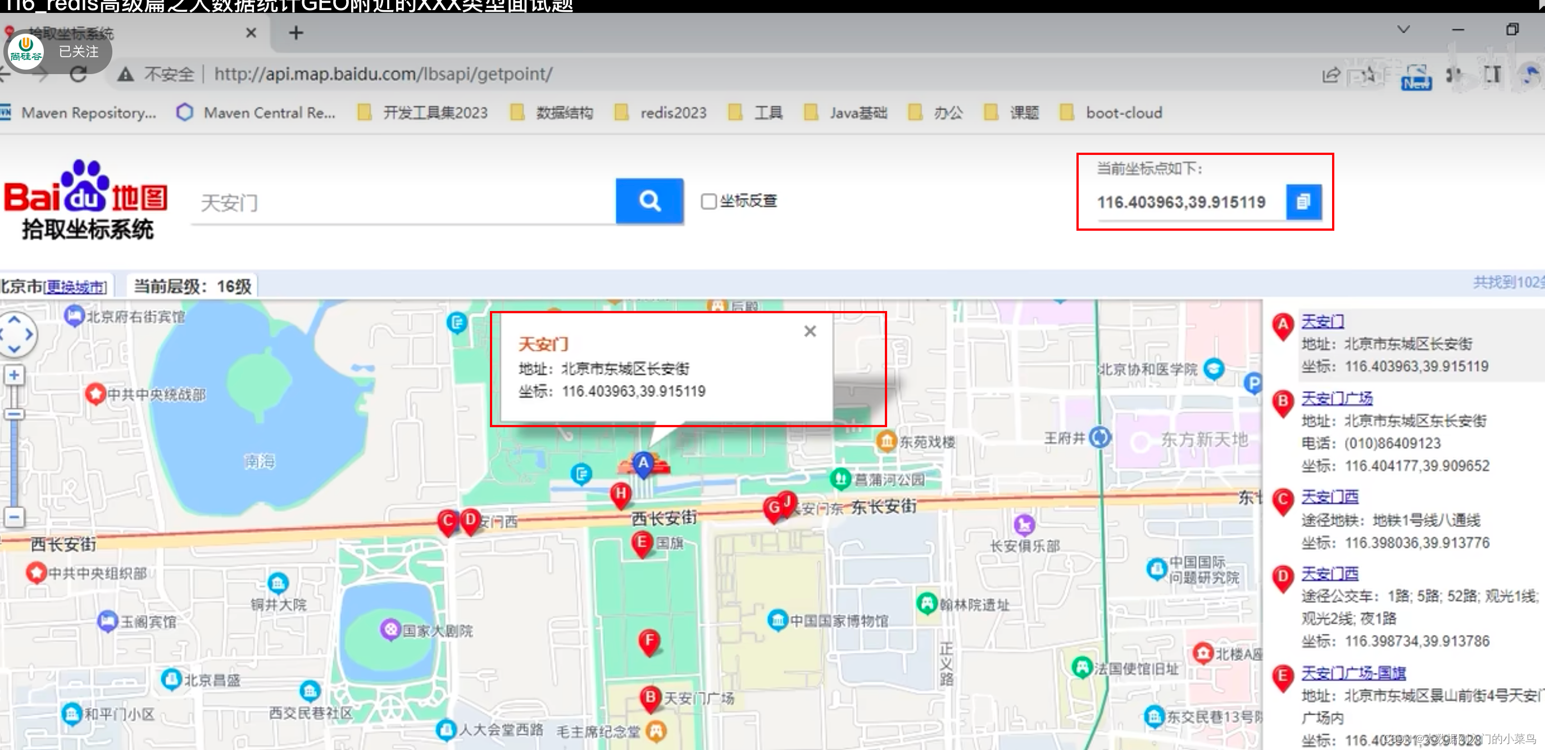Click the 东苑戏楼 map icon
1545x750 pixels.
pyautogui.click(x=887, y=442)
